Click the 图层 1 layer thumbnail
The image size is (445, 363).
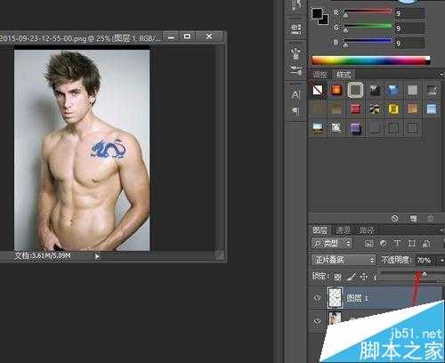click(335, 297)
